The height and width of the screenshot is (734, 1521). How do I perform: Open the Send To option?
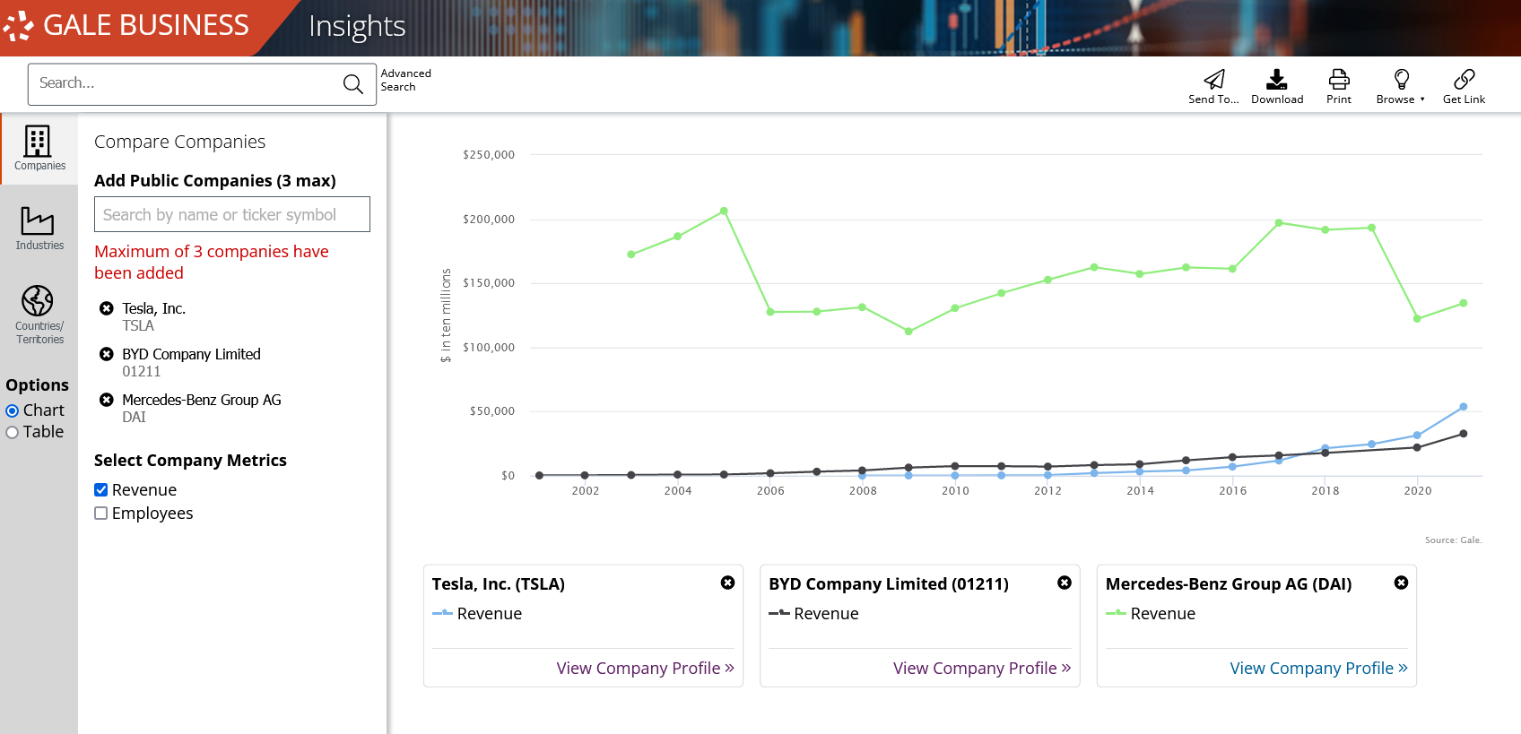(1213, 86)
